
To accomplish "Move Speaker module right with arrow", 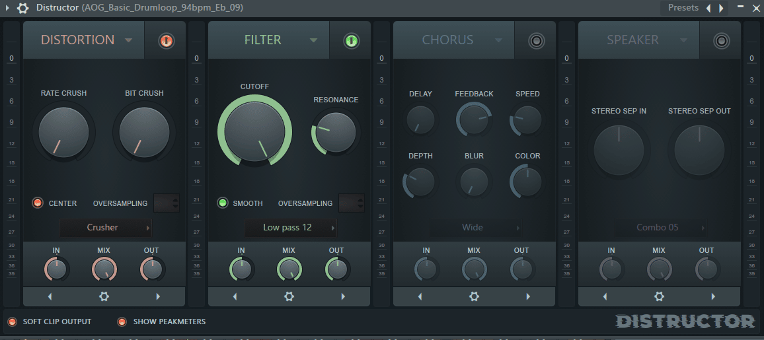I will [713, 296].
